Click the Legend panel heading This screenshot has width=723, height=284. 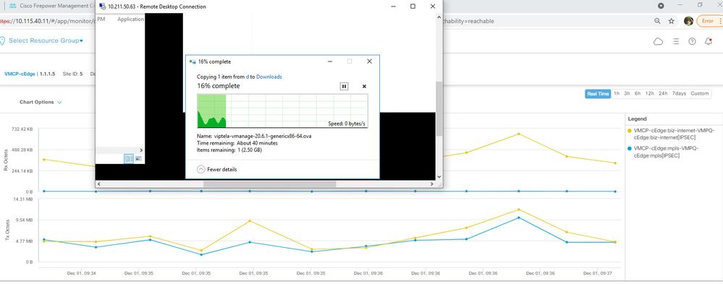point(637,119)
